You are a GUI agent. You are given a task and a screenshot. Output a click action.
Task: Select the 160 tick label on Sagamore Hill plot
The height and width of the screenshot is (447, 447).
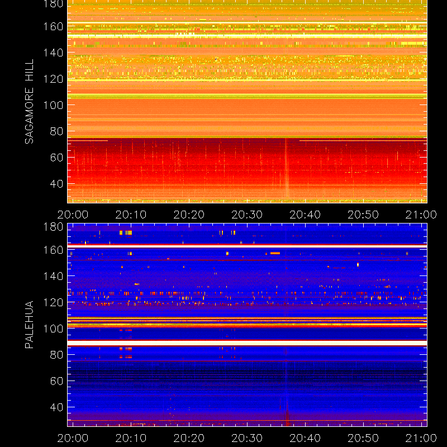53,26
